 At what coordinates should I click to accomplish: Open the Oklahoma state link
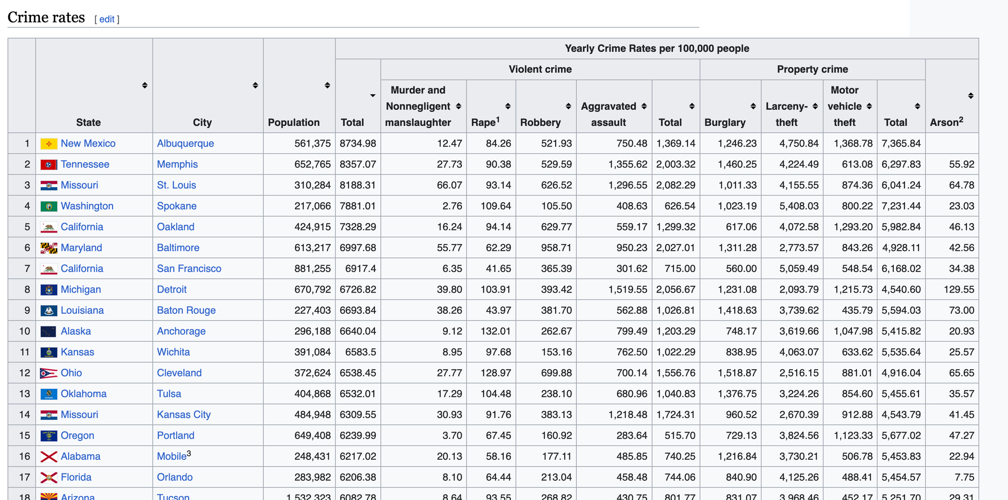84,394
